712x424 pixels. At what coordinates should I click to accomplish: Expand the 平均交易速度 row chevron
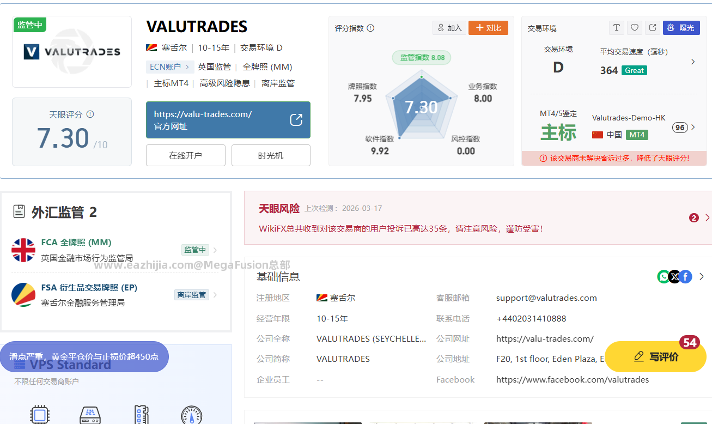pyautogui.click(x=693, y=62)
